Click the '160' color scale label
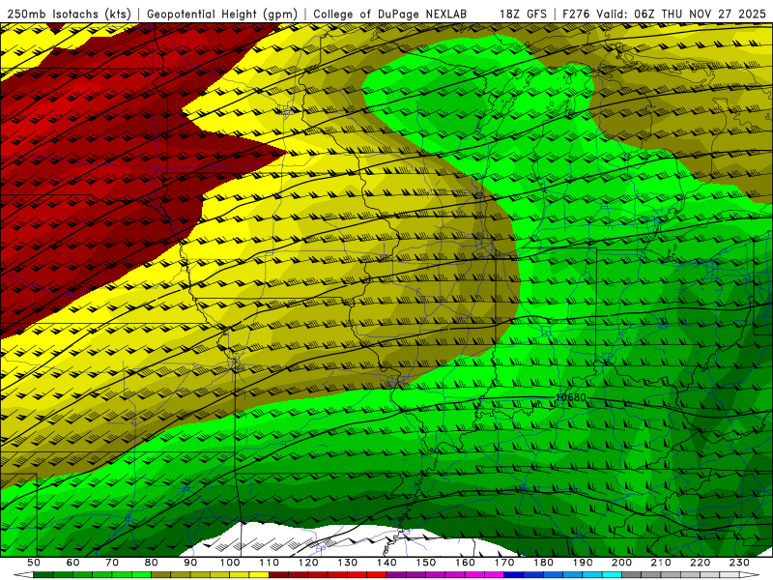 465,563
